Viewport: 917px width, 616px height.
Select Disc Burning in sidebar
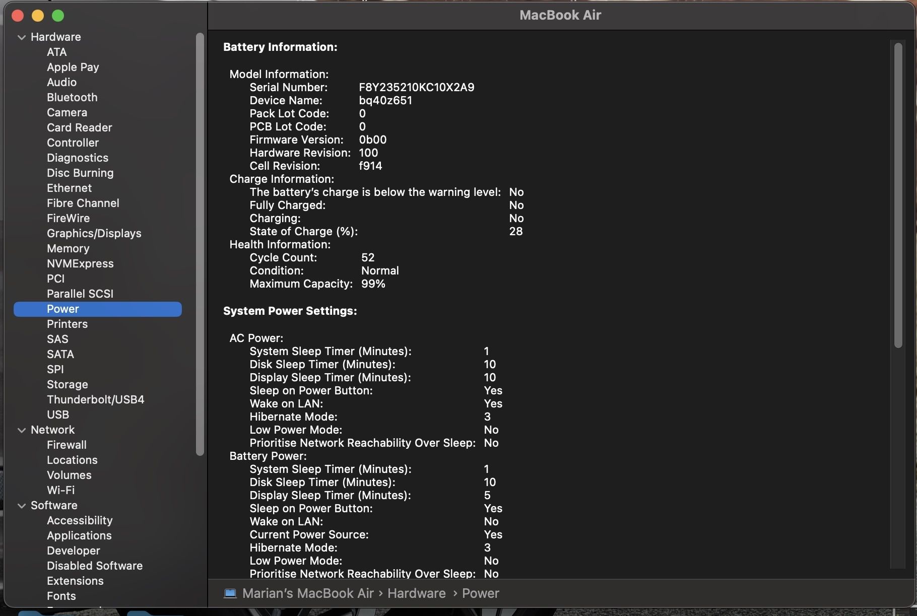[x=80, y=173]
